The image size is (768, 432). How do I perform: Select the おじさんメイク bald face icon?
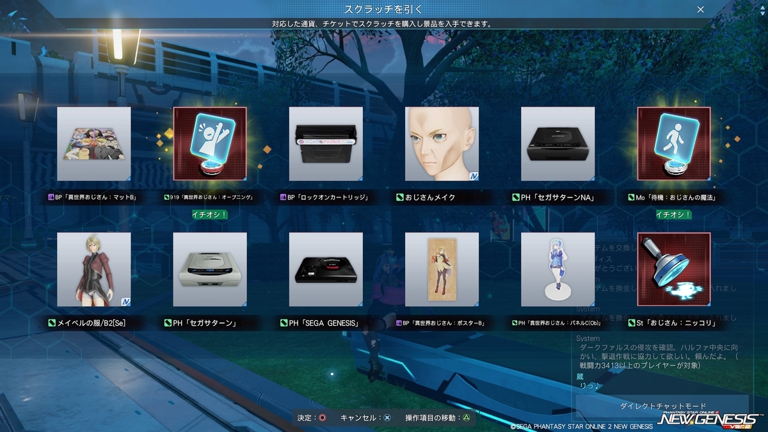coord(442,144)
